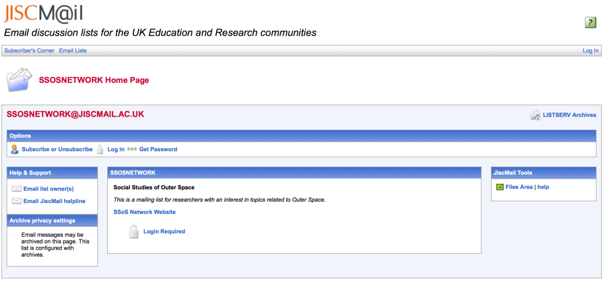Click the help link in JiscMail Tools
The width and height of the screenshot is (604, 285).
543,187
